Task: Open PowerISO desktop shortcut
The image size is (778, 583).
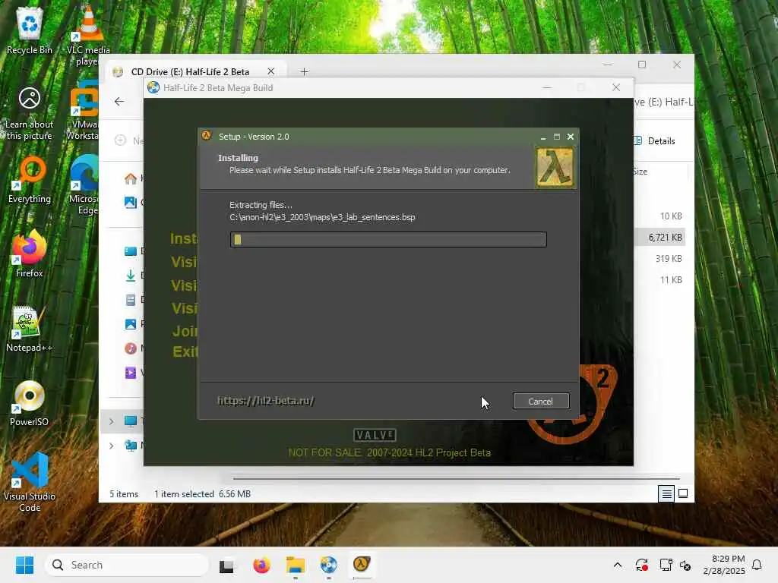Action: [x=30, y=403]
